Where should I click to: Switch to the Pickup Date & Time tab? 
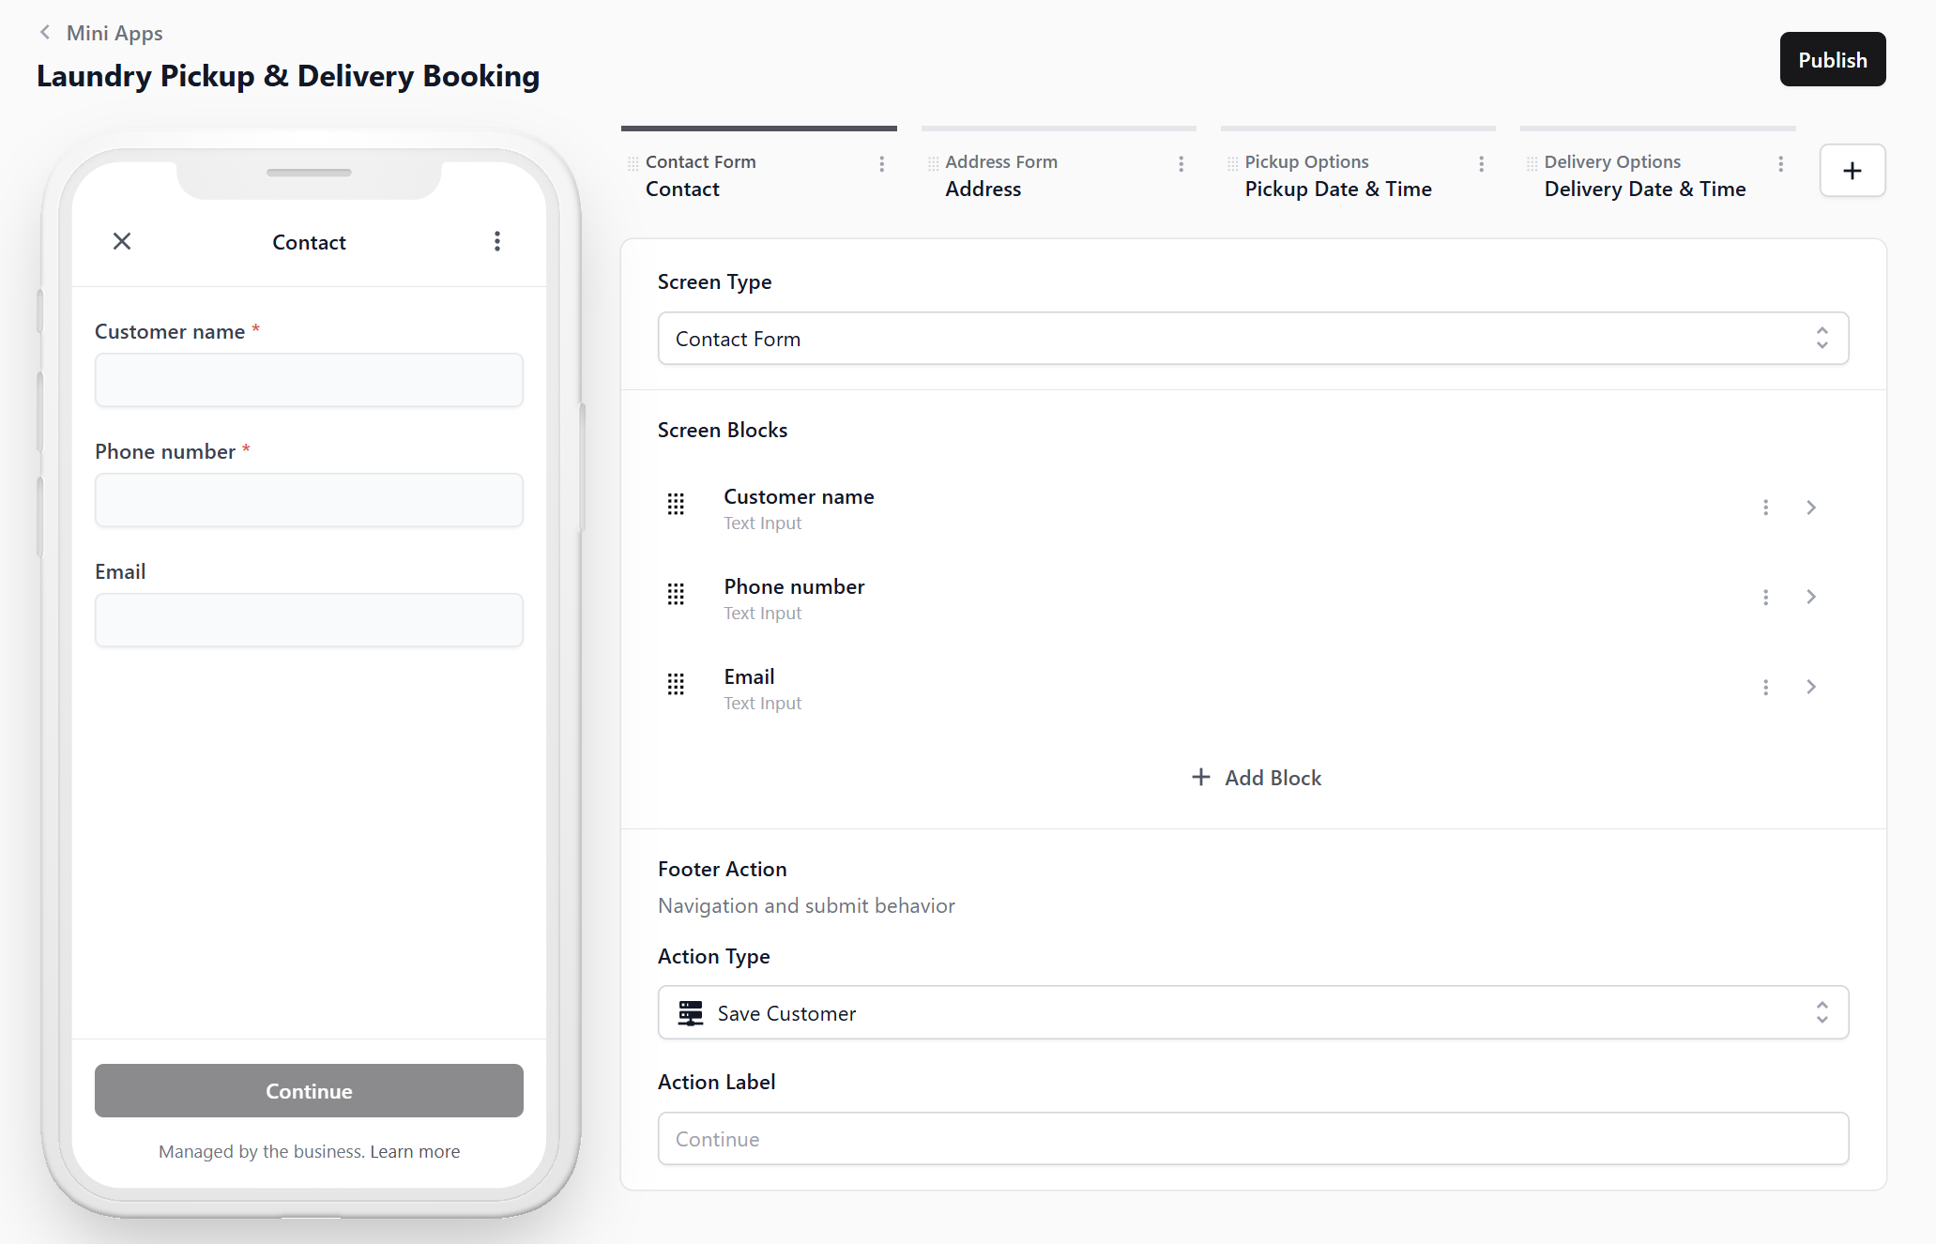click(x=1337, y=190)
